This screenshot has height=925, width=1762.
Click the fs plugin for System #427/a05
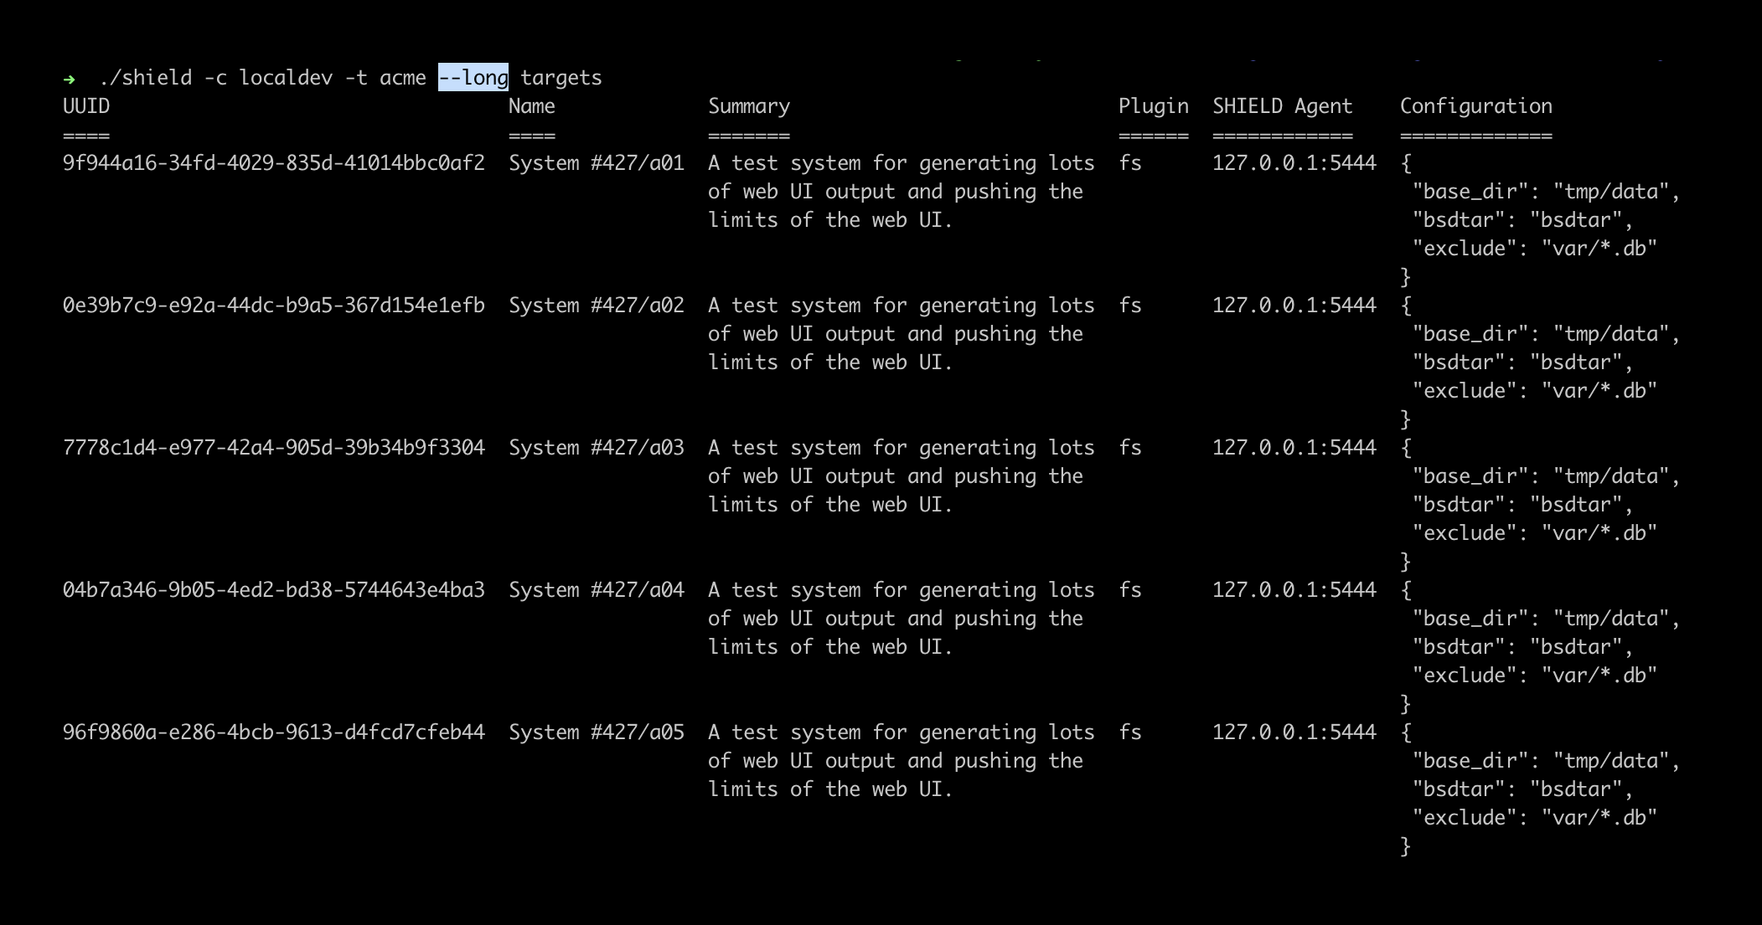click(1130, 732)
